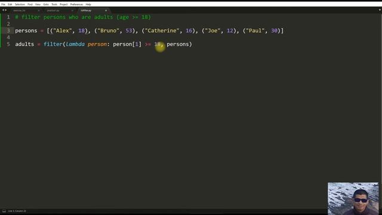Open the Find menu
The height and width of the screenshot is (215, 382).
30,4
